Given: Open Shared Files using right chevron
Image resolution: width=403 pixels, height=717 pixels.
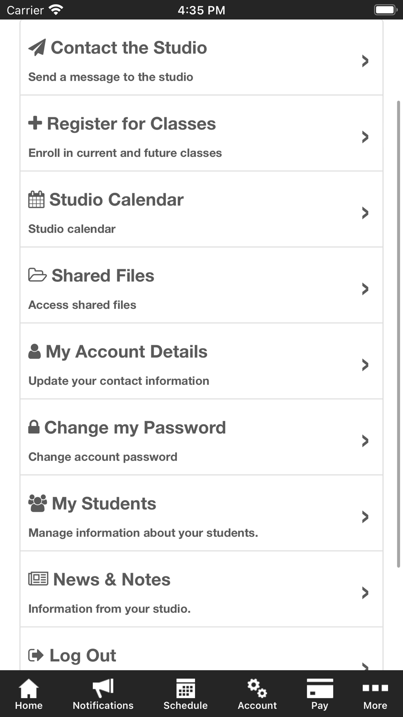Looking at the screenshot, I should 365,289.
